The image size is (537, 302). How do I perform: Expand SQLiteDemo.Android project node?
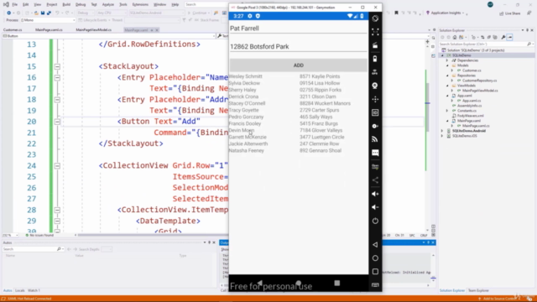pos(442,131)
